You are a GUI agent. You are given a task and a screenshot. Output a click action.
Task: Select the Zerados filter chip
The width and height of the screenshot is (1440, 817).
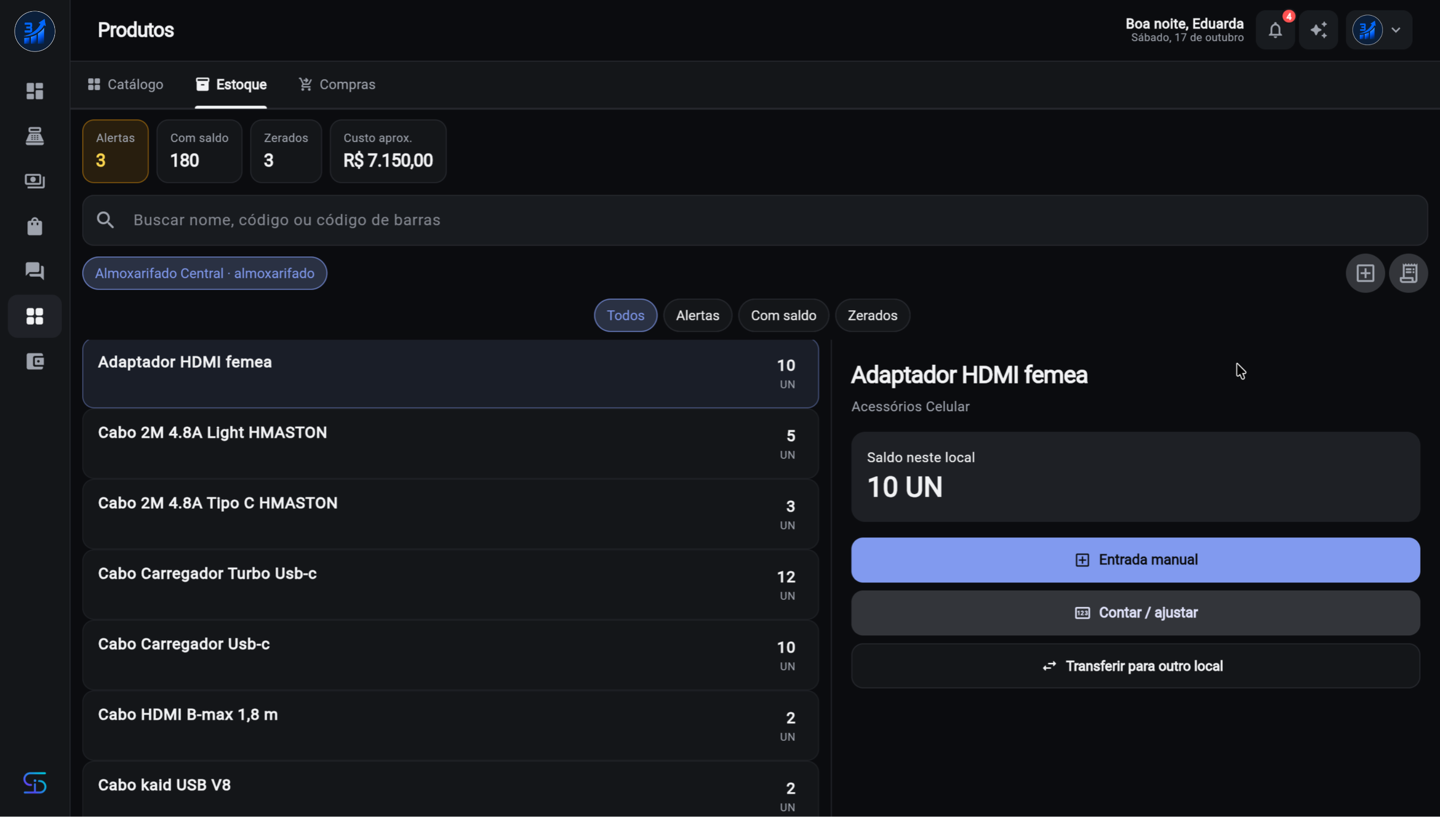872,315
